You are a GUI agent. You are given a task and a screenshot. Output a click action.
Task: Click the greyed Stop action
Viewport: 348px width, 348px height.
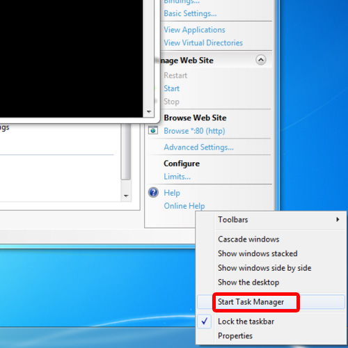tap(171, 102)
